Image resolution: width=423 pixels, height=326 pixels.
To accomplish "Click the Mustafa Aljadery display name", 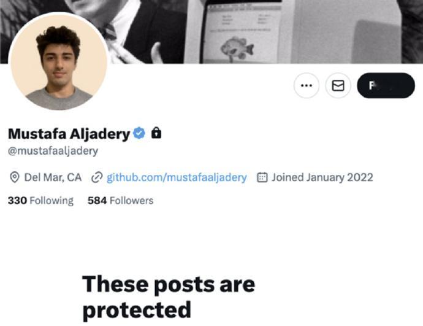I will (x=69, y=133).
